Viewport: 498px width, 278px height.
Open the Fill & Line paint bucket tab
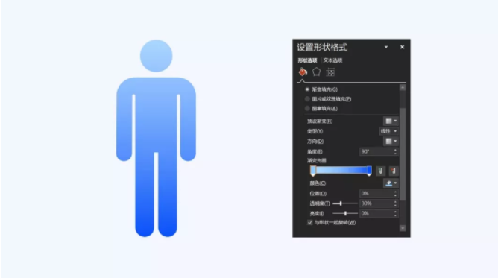(x=303, y=72)
